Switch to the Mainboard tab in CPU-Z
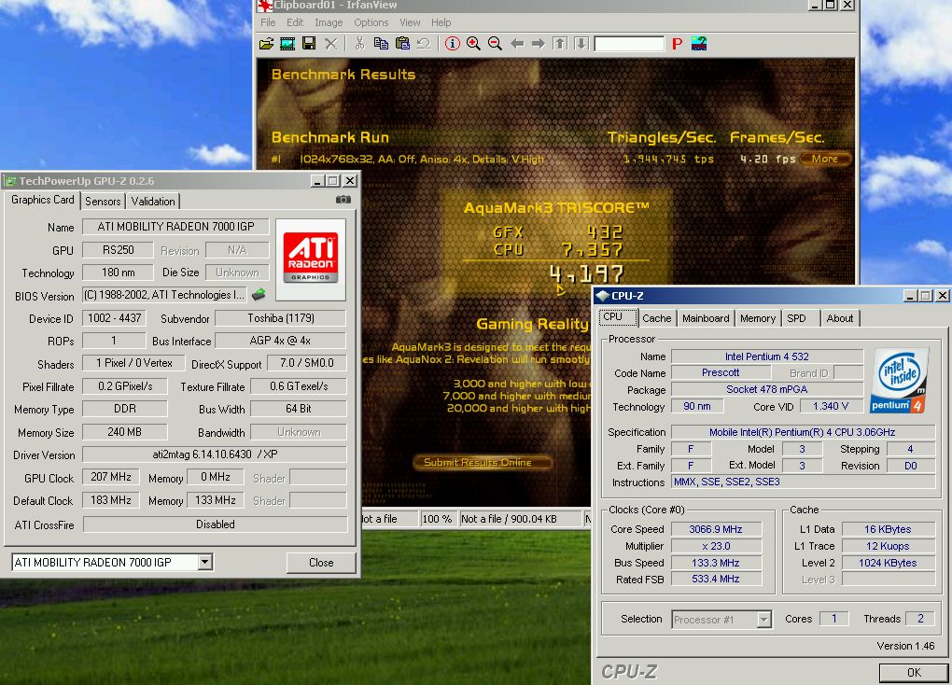952x685 pixels. pyautogui.click(x=706, y=318)
